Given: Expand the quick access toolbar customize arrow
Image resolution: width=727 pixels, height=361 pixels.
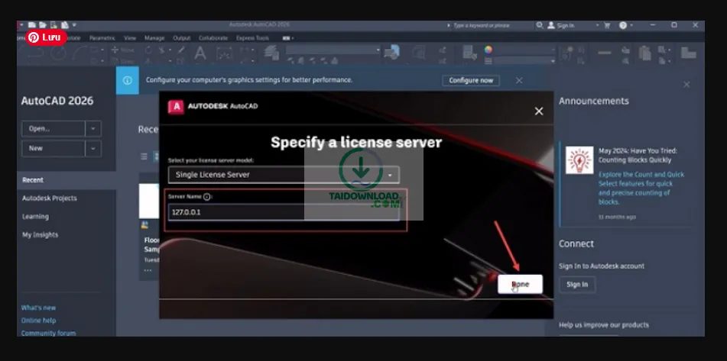Looking at the screenshot, I should (74, 25).
